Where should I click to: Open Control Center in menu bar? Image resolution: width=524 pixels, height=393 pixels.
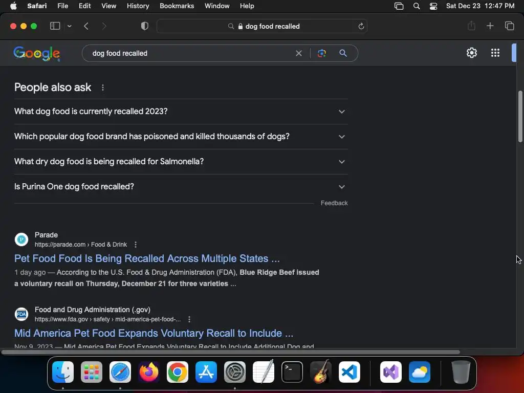(x=433, y=6)
